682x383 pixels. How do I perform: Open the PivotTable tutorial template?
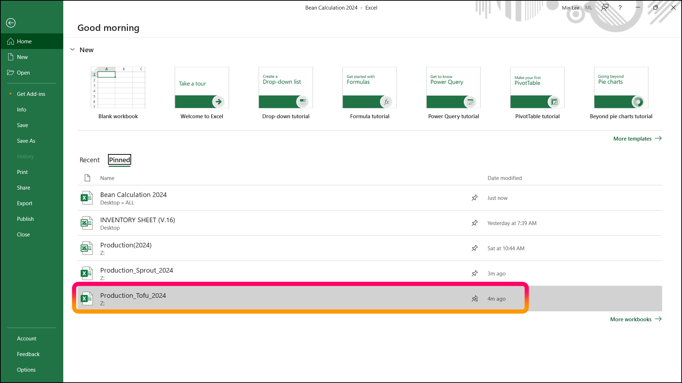coord(537,93)
